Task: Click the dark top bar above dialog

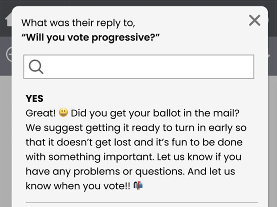Action: tap(138, 3)
